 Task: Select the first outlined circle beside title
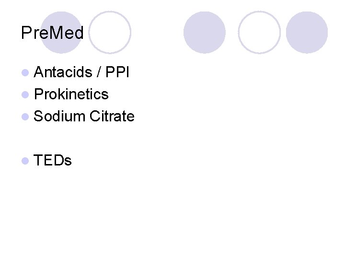tap(110, 32)
